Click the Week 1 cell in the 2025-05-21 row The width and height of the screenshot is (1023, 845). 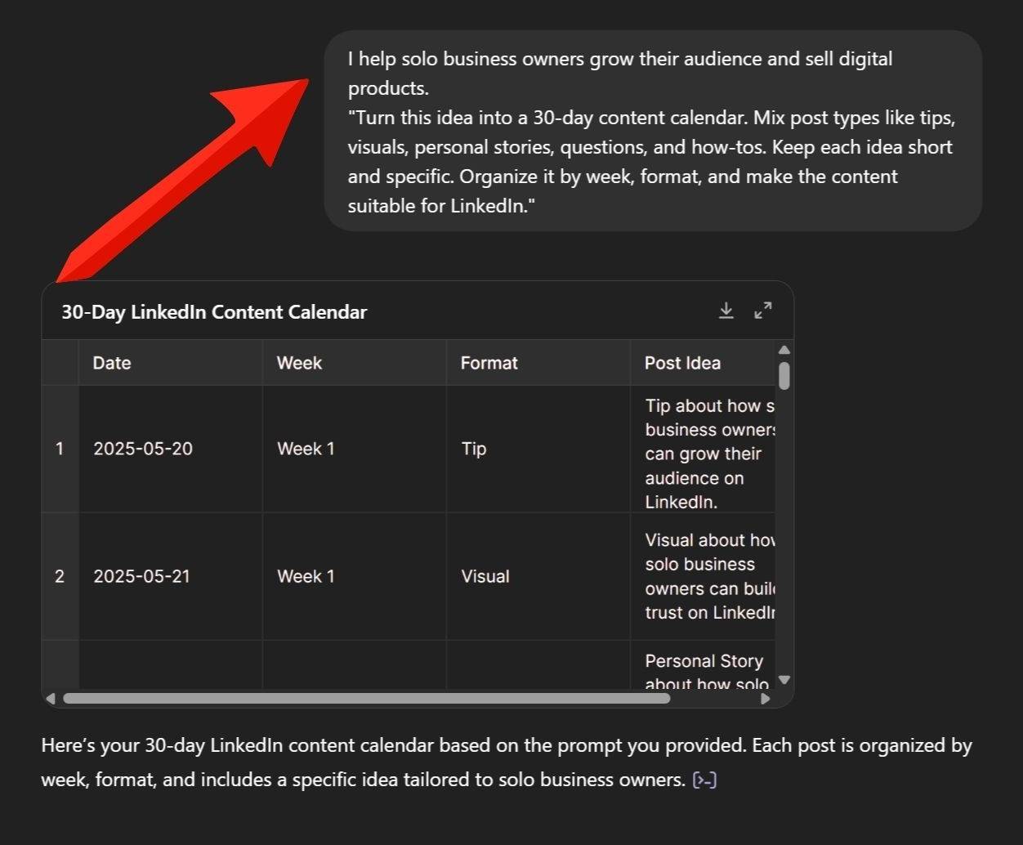pyautogui.click(x=355, y=576)
